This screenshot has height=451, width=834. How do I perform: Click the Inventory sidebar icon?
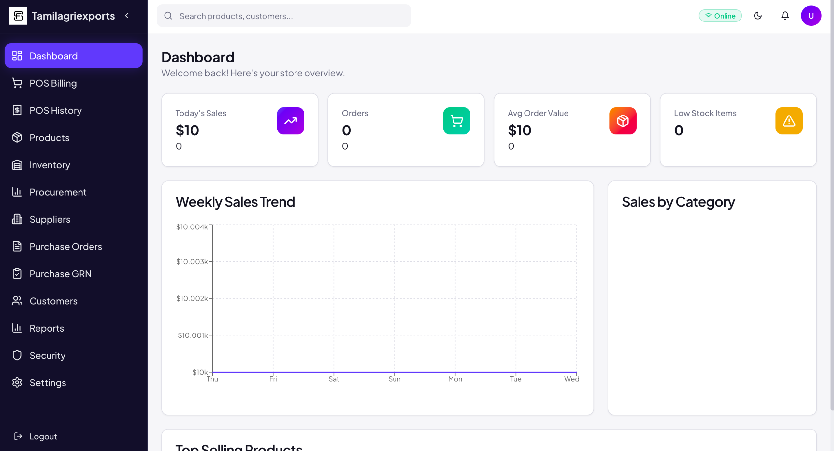(17, 165)
